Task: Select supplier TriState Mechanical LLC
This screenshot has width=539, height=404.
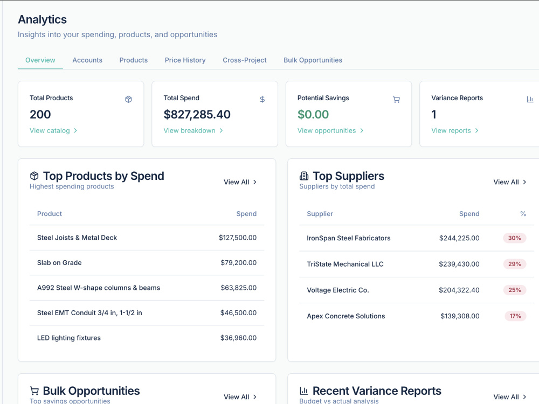Action: click(345, 264)
